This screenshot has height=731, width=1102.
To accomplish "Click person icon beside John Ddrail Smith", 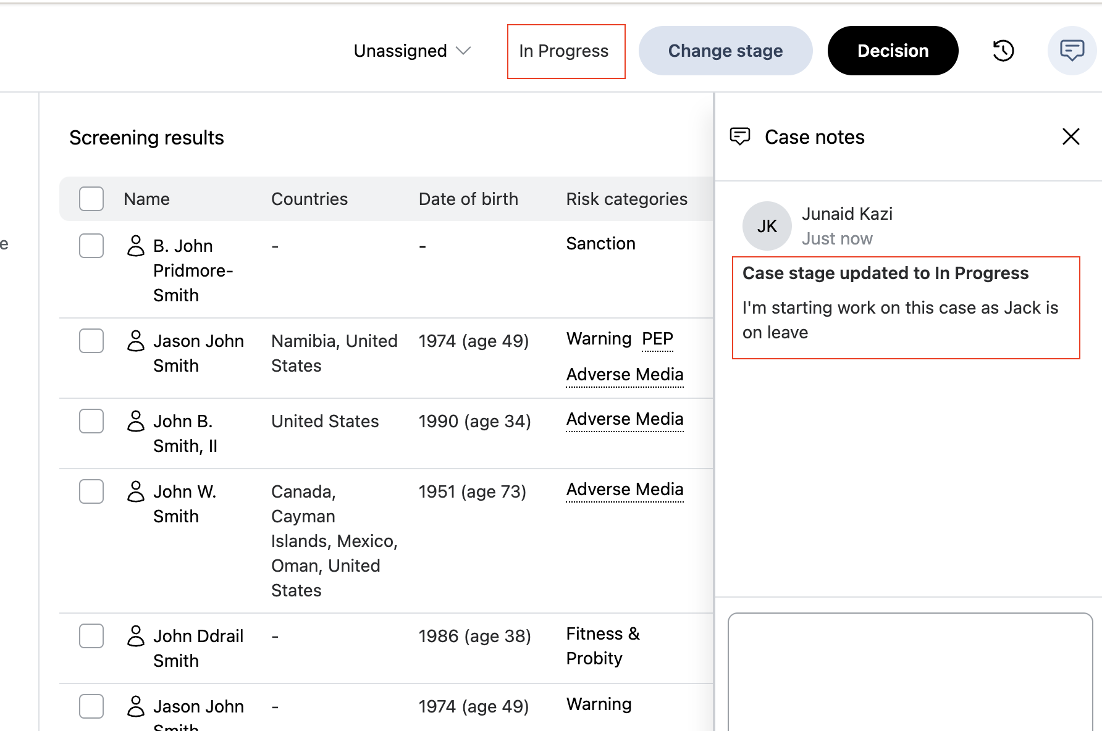I will click(136, 636).
